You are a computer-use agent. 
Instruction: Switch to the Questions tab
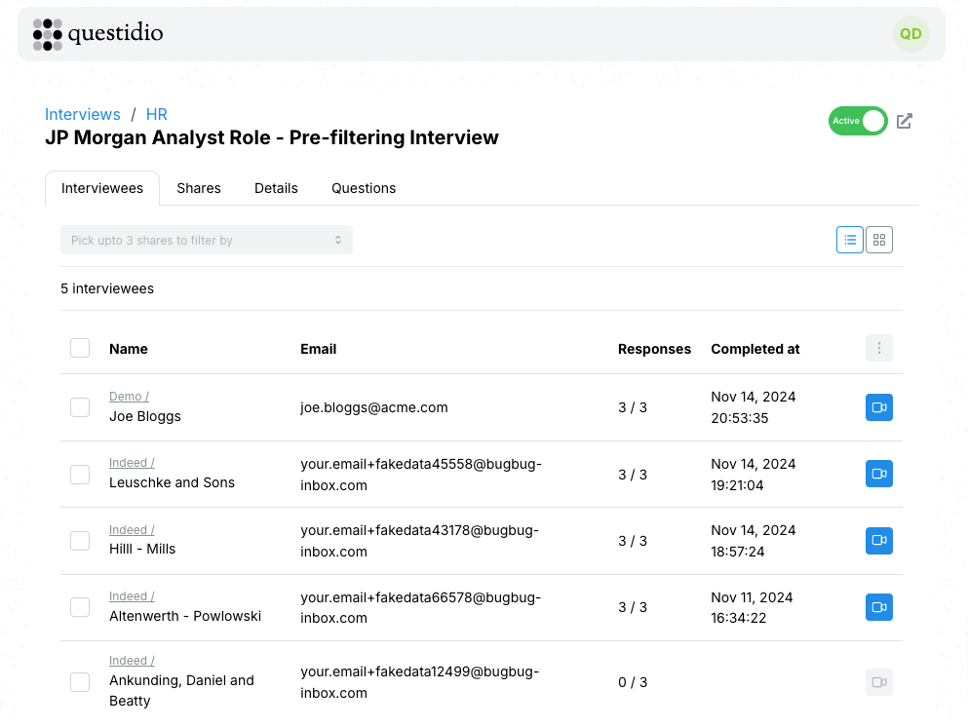[x=364, y=188]
